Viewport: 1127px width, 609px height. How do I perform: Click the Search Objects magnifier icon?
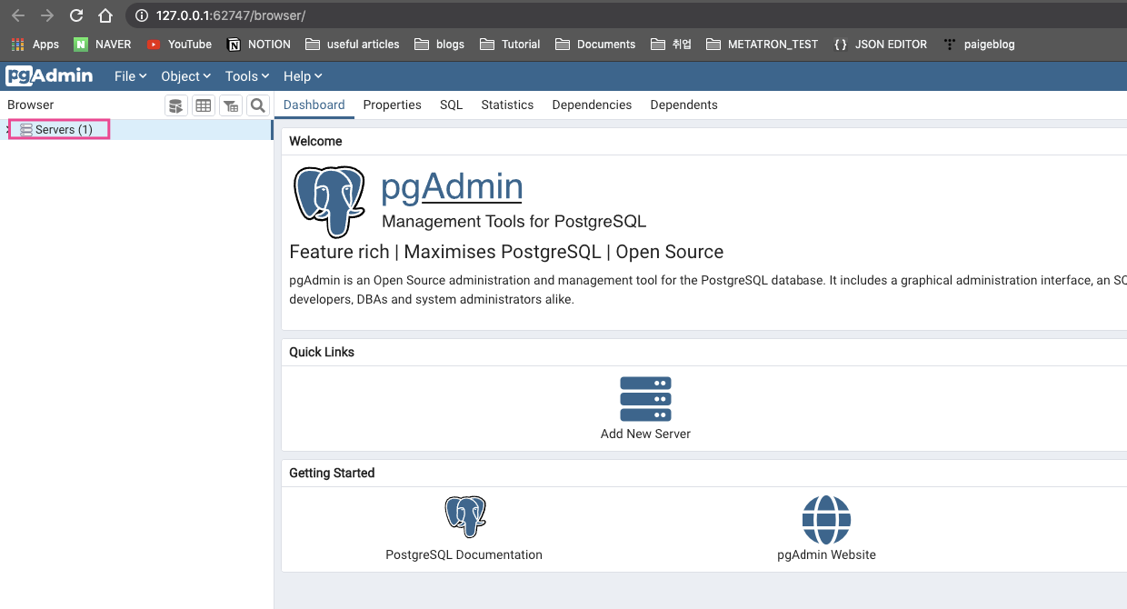(x=258, y=105)
